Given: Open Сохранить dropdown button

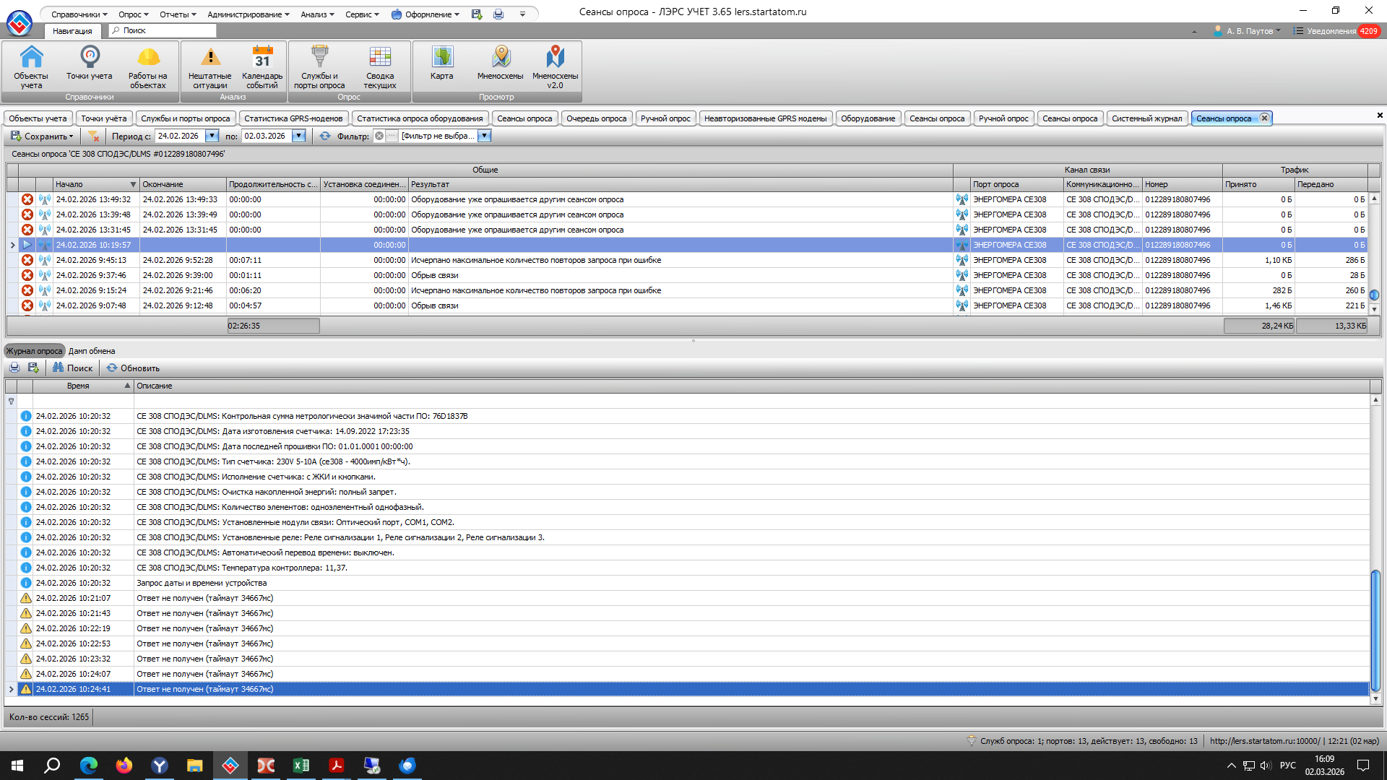Looking at the screenshot, I should click(43, 136).
